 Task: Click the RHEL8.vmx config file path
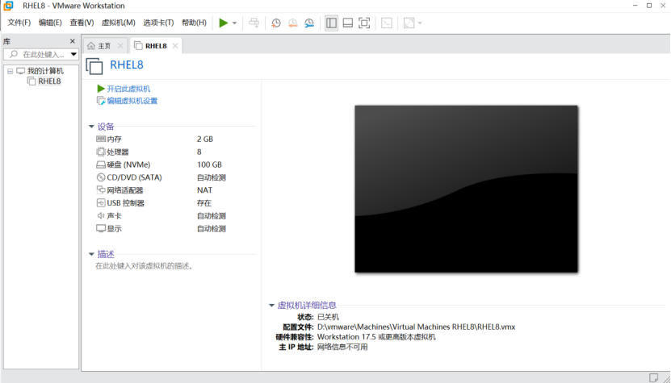pyautogui.click(x=417, y=327)
